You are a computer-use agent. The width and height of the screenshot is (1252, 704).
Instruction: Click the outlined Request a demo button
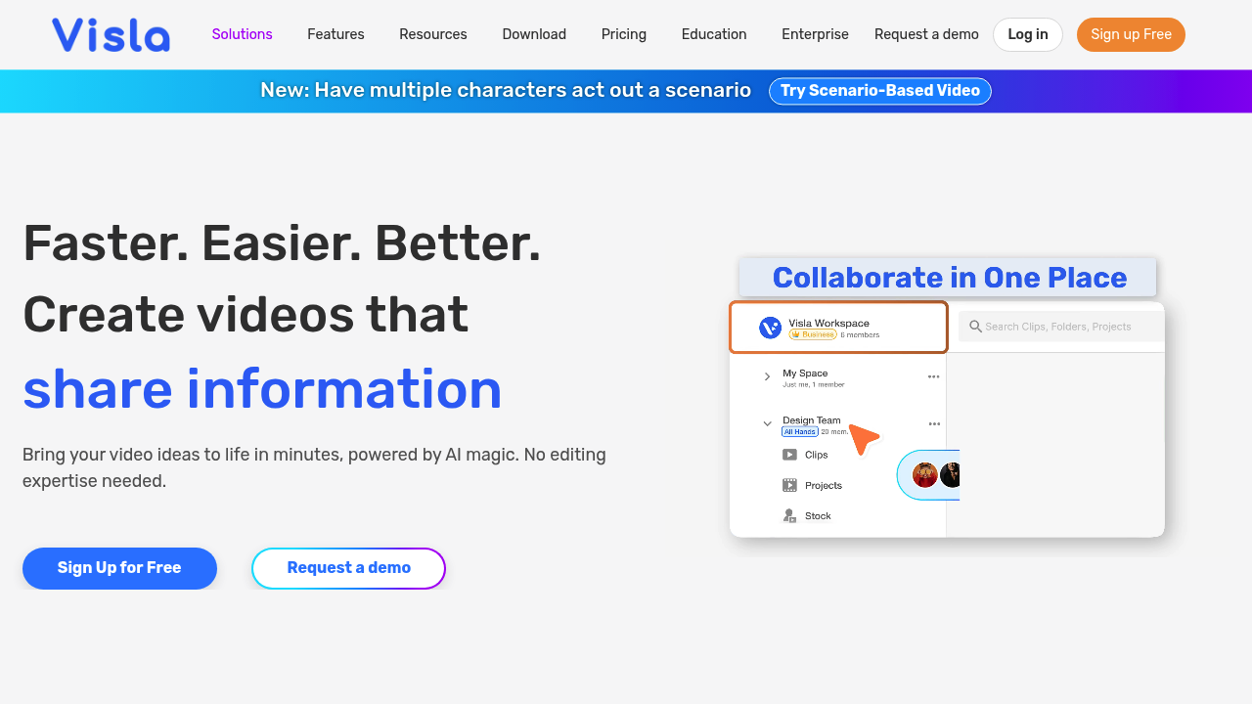[349, 568]
